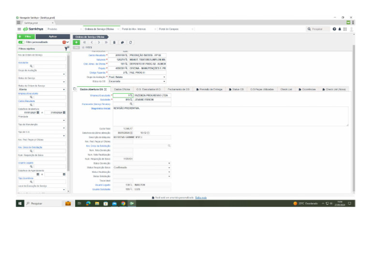
Task: Open Grupo de Avaliação dropdown showing Prod. Batata
Action: coord(137,77)
